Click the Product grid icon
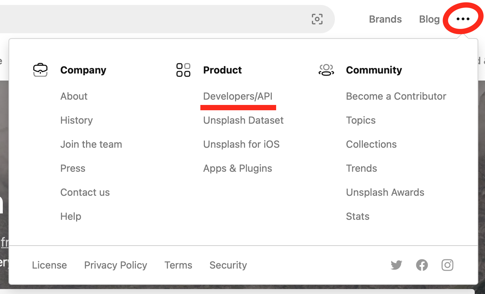 click(183, 70)
